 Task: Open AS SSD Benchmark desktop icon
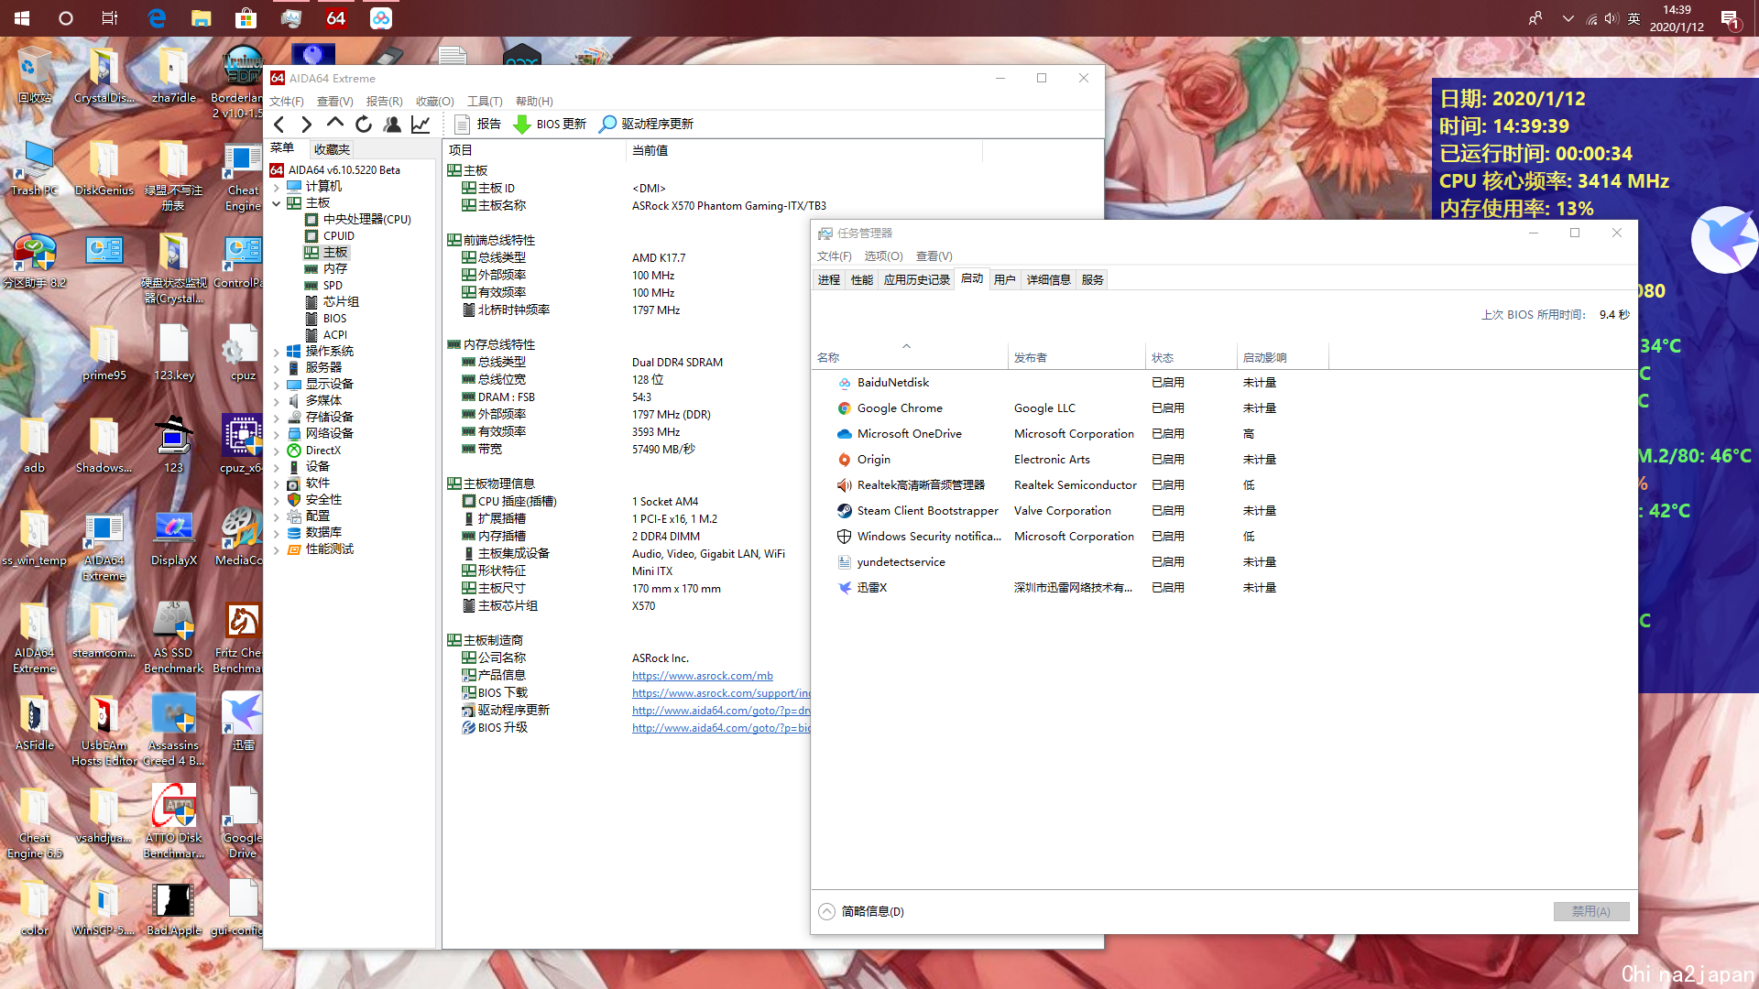tap(173, 637)
